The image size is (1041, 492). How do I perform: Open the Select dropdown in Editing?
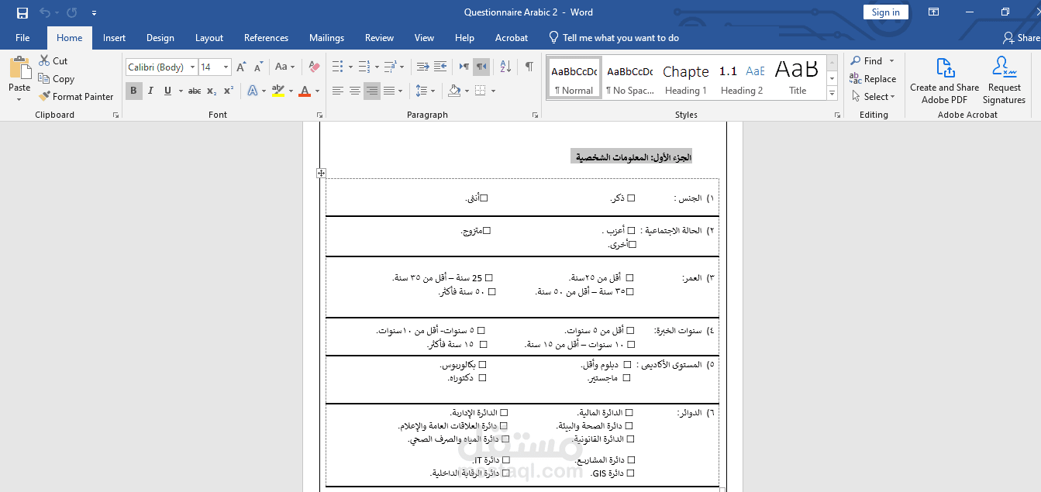[x=873, y=96]
